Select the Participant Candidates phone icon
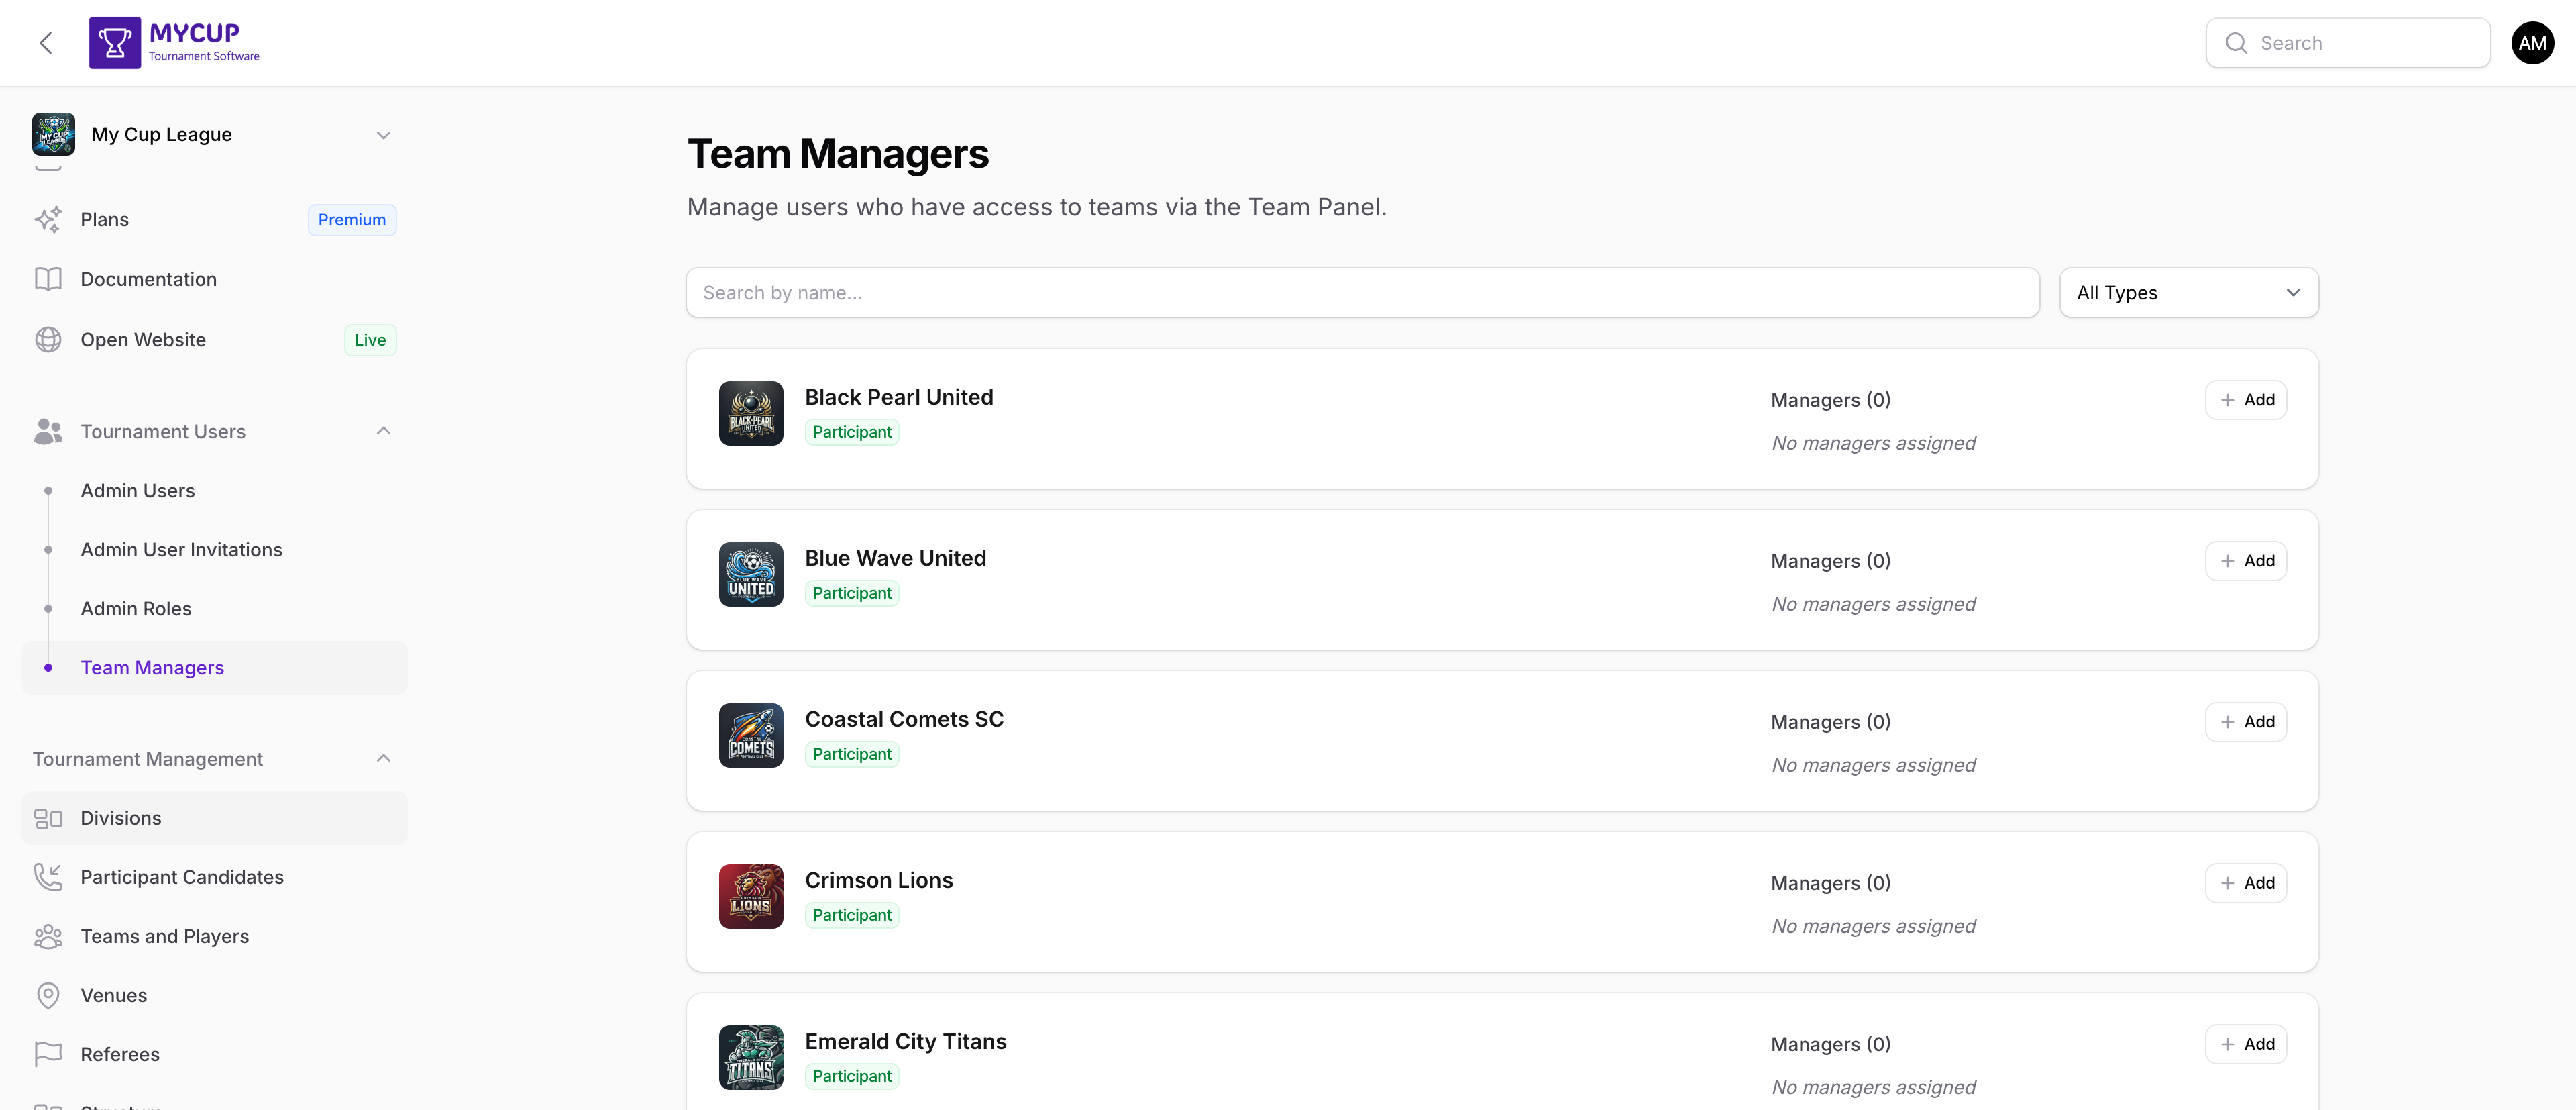 point(48,876)
